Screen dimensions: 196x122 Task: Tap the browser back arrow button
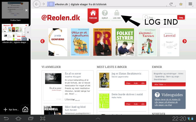[x=37, y=4]
